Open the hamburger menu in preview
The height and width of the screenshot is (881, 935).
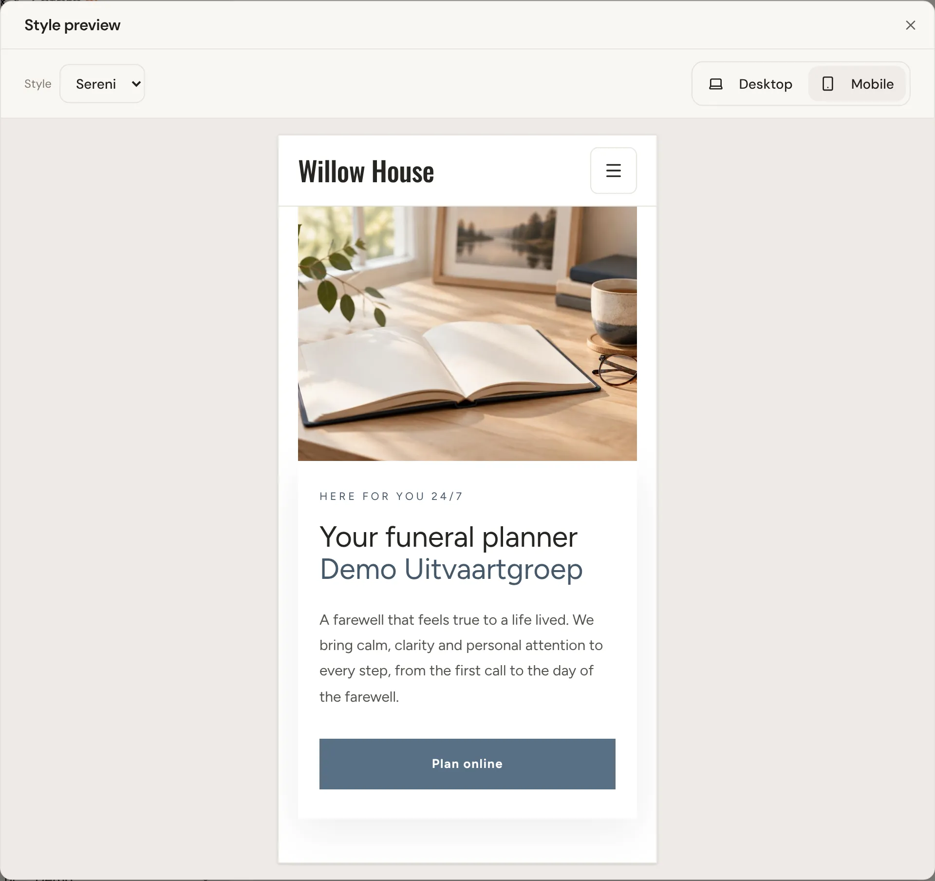[613, 171]
